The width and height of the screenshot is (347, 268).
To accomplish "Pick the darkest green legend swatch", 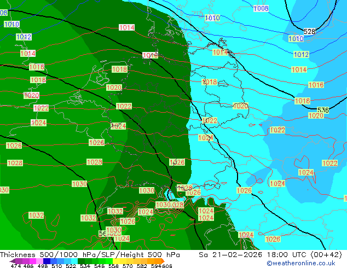I will pyautogui.click(x=81, y=261).
